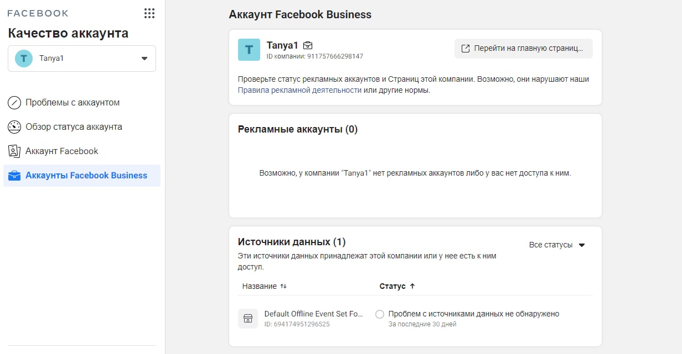
Task: Click the status circle for no problems detected
Action: coord(380,314)
